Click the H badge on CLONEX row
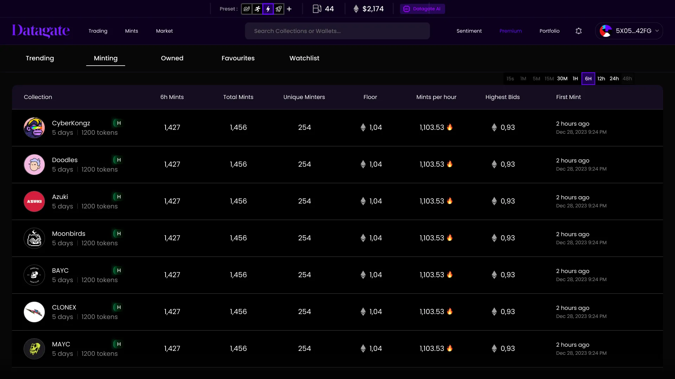 point(118,307)
